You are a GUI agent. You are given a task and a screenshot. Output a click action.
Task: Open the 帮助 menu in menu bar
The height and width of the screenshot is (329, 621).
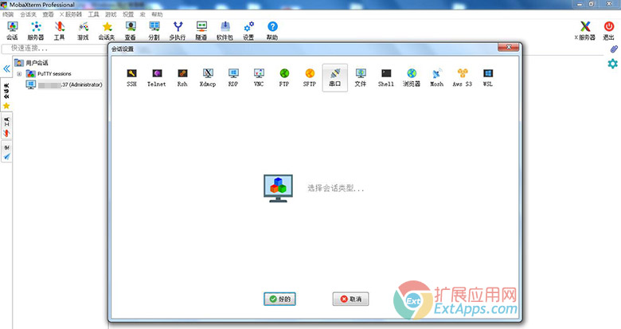[x=157, y=14]
